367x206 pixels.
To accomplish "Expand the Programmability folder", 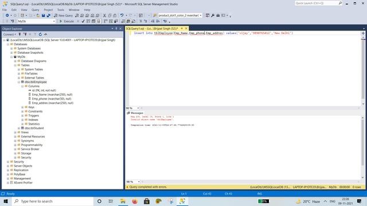I will click(x=15, y=145).
